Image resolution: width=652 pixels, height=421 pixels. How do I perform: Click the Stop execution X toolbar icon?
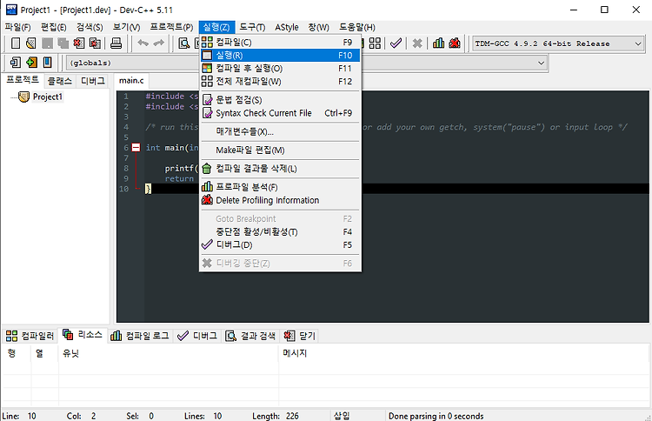pos(417,43)
